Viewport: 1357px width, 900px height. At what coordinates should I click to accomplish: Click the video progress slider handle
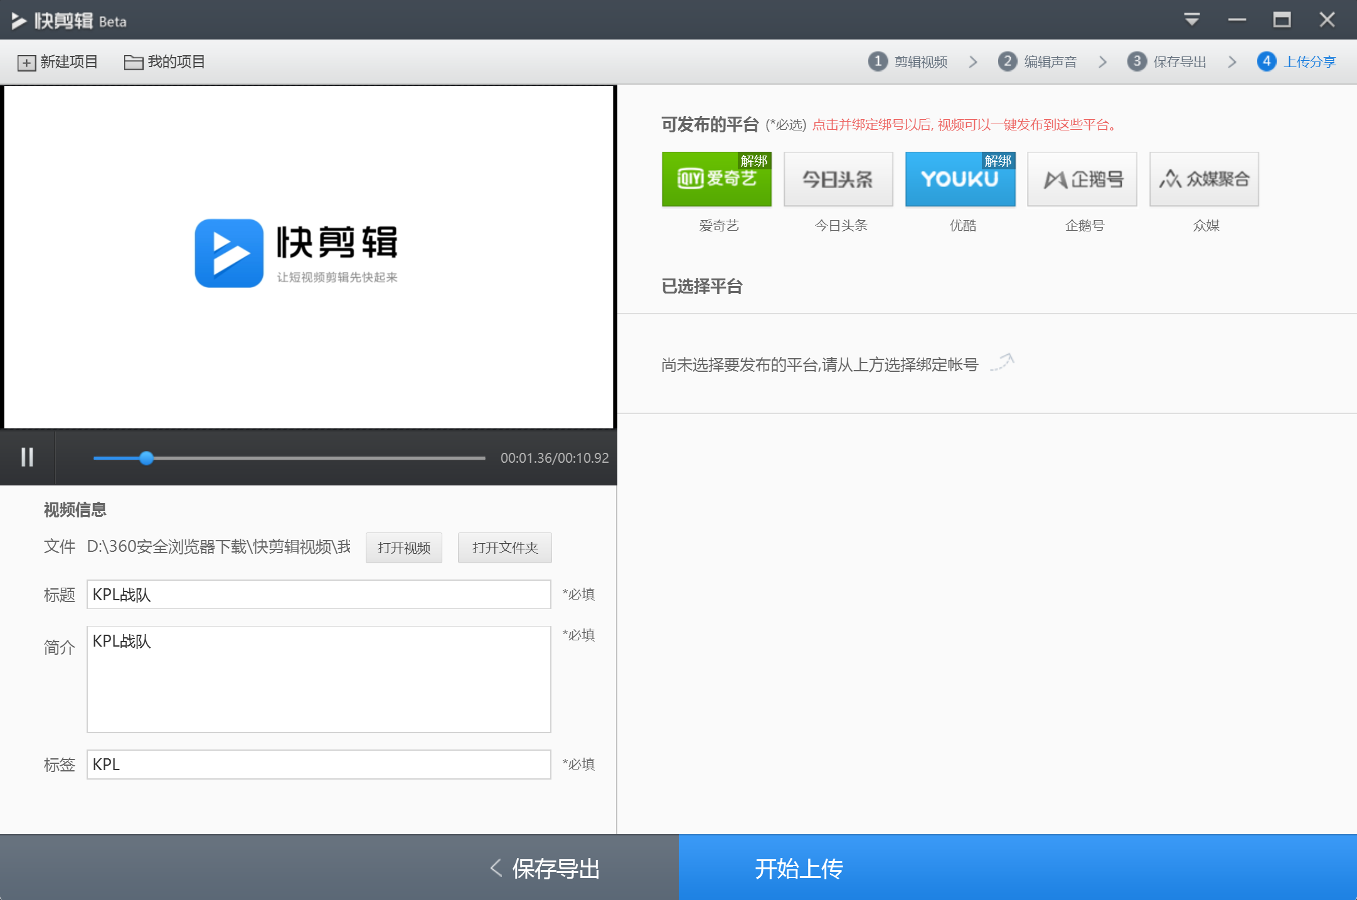146,458
